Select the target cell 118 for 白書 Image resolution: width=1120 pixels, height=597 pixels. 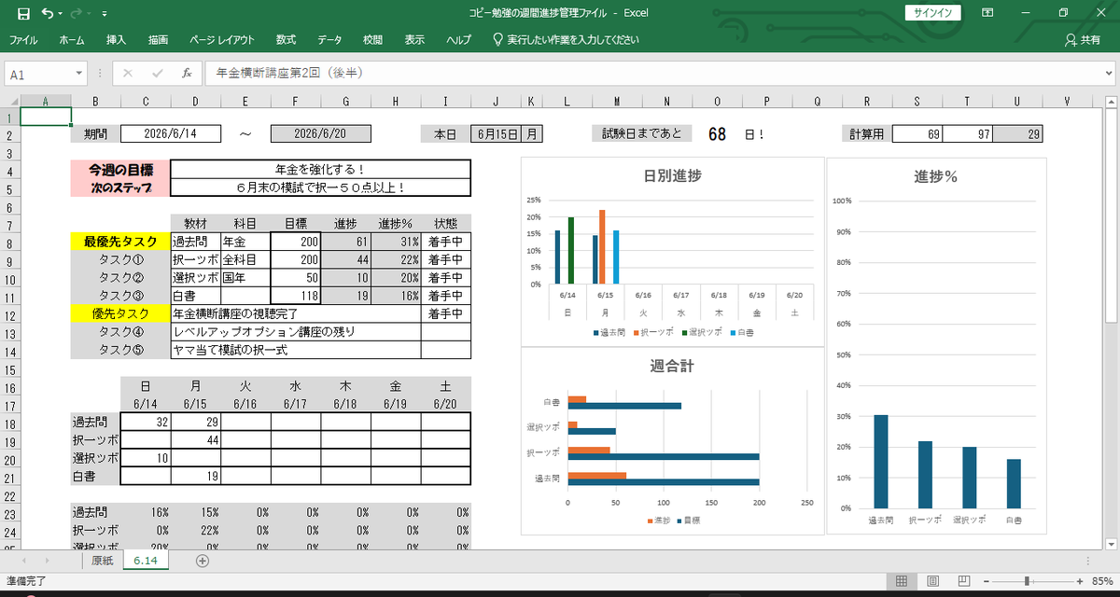(x=295, y=295)
